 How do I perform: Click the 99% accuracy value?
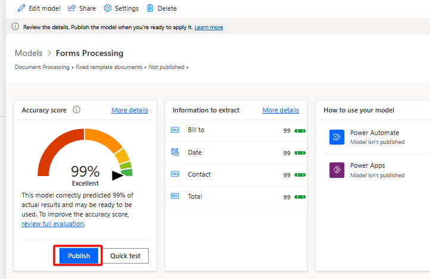85,171
